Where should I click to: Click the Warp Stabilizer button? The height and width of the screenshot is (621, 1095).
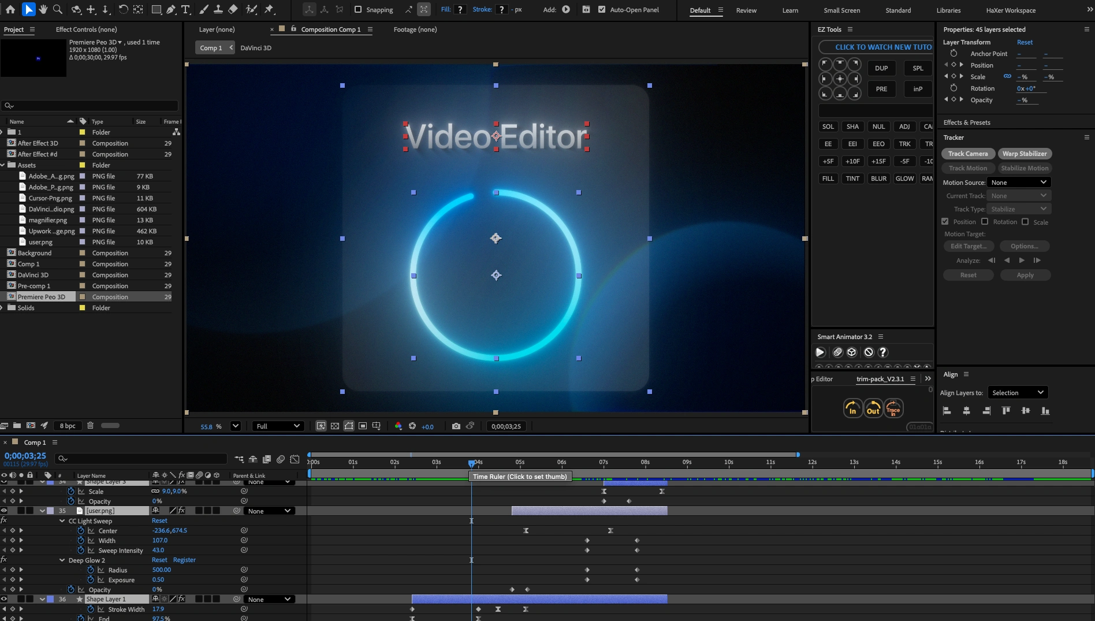pyautogui.click(x=1025, y=154)
